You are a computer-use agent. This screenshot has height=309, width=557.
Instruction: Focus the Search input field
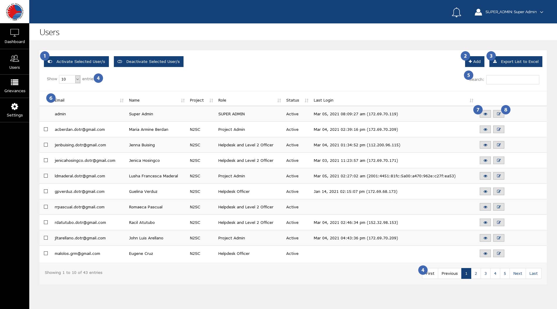pos(513,80)
